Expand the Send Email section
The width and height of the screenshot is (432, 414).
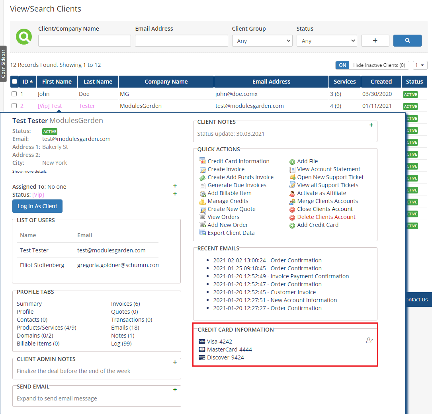[175, 390]
